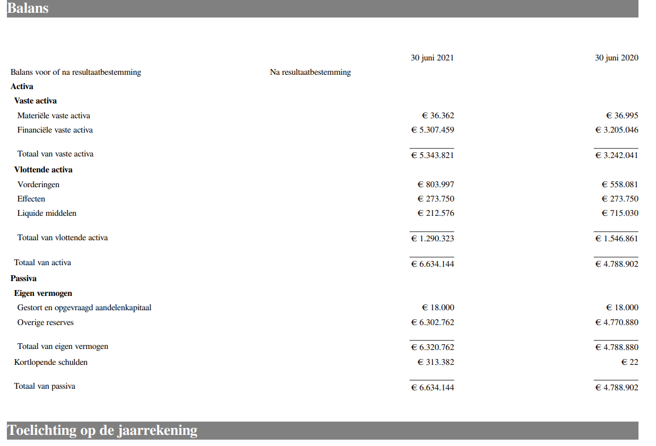Click the total "€ 3.242.041"
This screenshot has width=656, height=446.
click(x=617, y=155)
